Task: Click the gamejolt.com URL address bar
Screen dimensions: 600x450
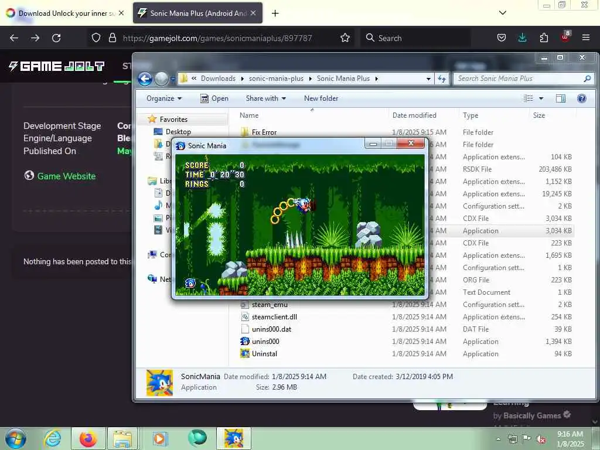Action: (x=217, y=38)
